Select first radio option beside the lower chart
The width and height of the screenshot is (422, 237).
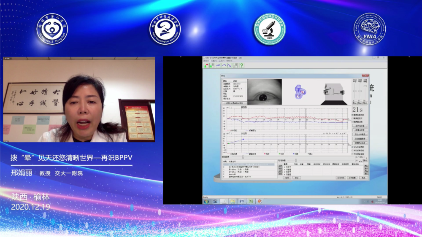[353, 146]
